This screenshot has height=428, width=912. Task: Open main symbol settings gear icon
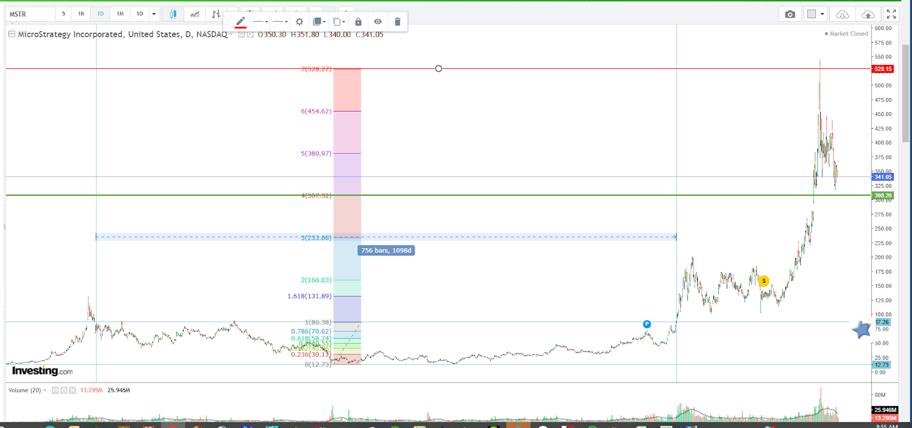[x=250, y=35]
